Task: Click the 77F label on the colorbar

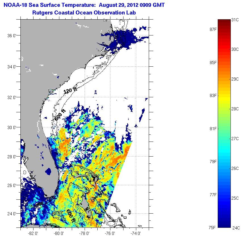Action: click(213, 195)
